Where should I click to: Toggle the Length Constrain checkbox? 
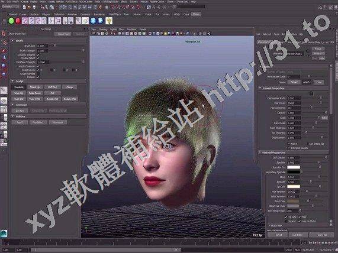38,66
